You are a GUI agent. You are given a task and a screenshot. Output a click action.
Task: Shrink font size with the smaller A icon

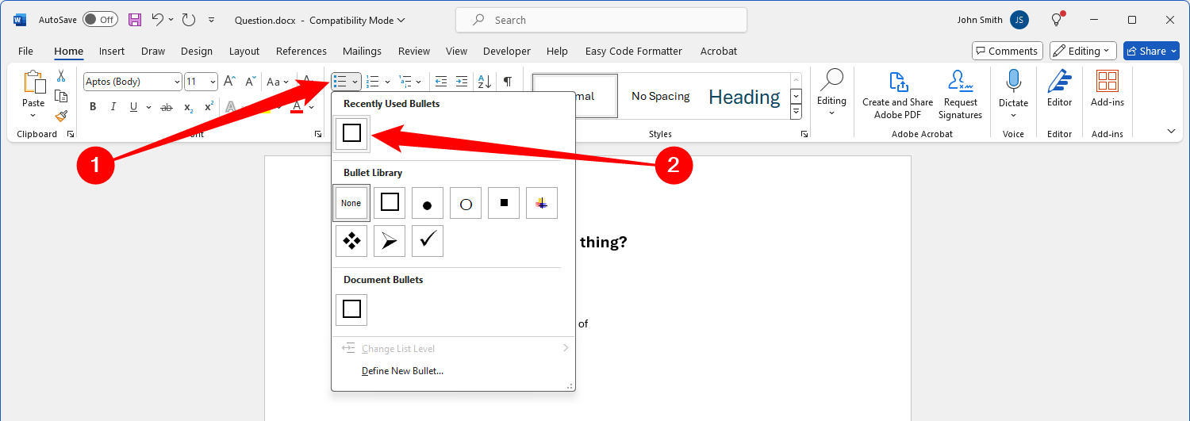250,82
